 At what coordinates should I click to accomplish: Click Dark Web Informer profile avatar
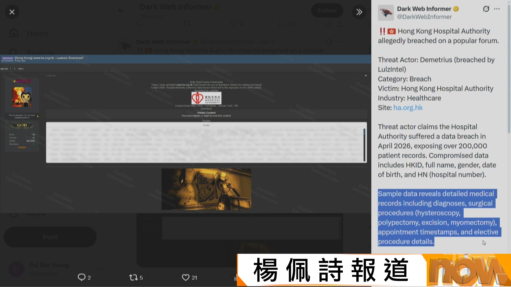click(x=386, y=13)
